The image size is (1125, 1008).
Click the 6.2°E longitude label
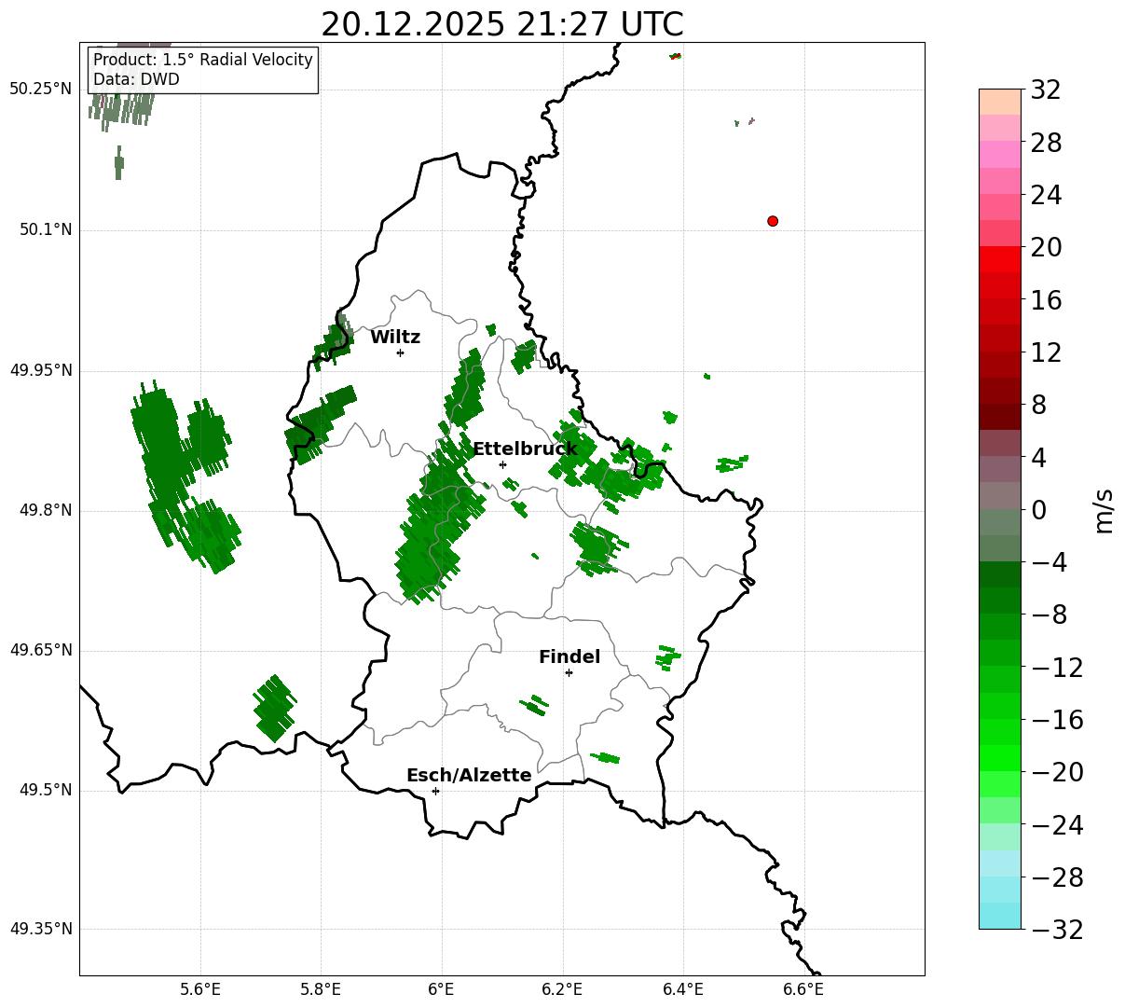tap(563, 989)
